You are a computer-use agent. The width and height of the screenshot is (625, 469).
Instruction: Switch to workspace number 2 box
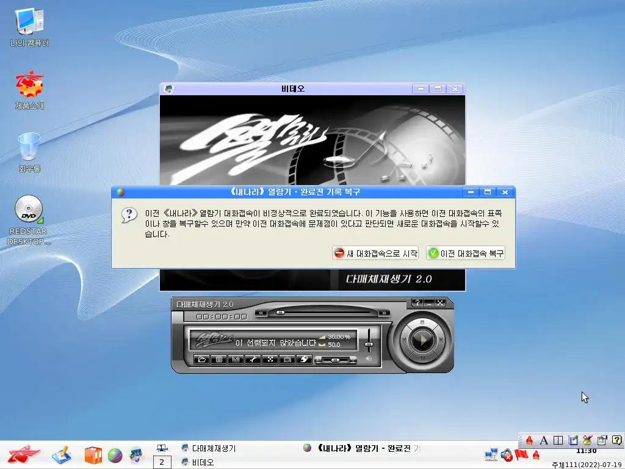(x=162, y=462)
